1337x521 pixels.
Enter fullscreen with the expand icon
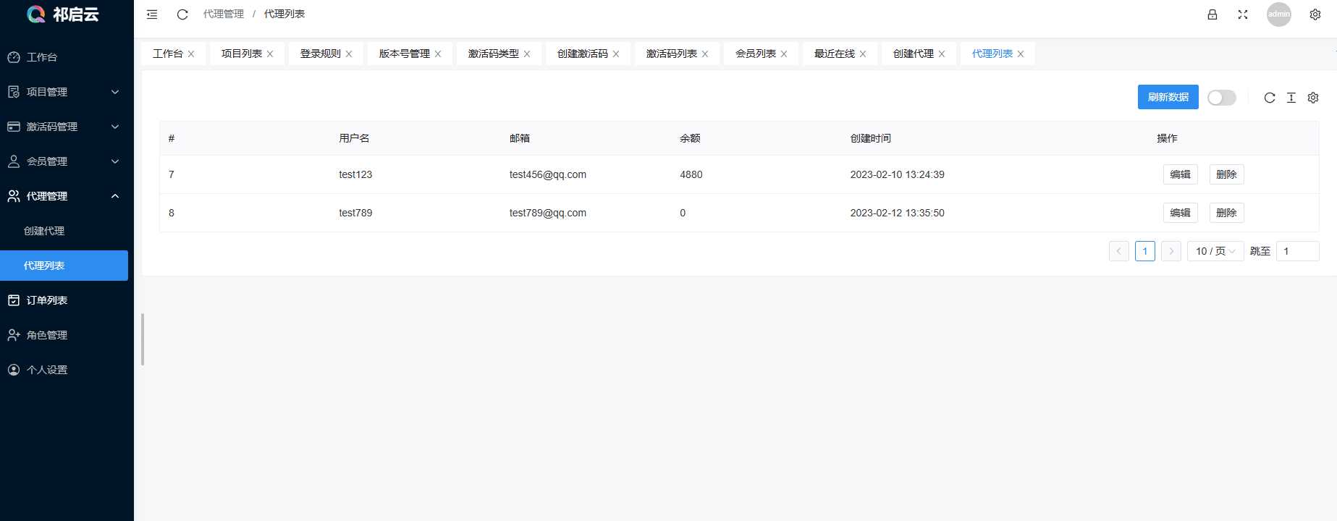pyautogui.click(x=1243, y=14)
